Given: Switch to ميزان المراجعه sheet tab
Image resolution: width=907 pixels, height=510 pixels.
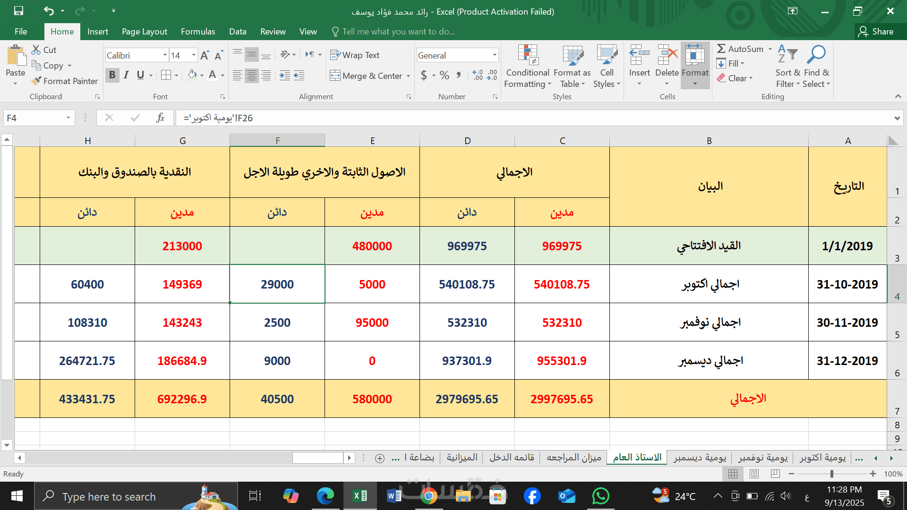Looking at the screenshot, I should 574,457.
